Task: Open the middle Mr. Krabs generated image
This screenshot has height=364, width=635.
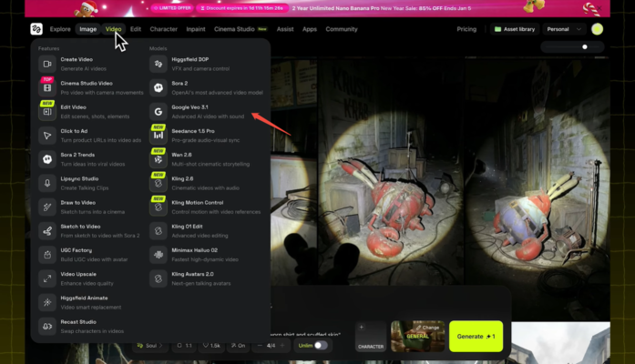Action: (x=391, y=170)
